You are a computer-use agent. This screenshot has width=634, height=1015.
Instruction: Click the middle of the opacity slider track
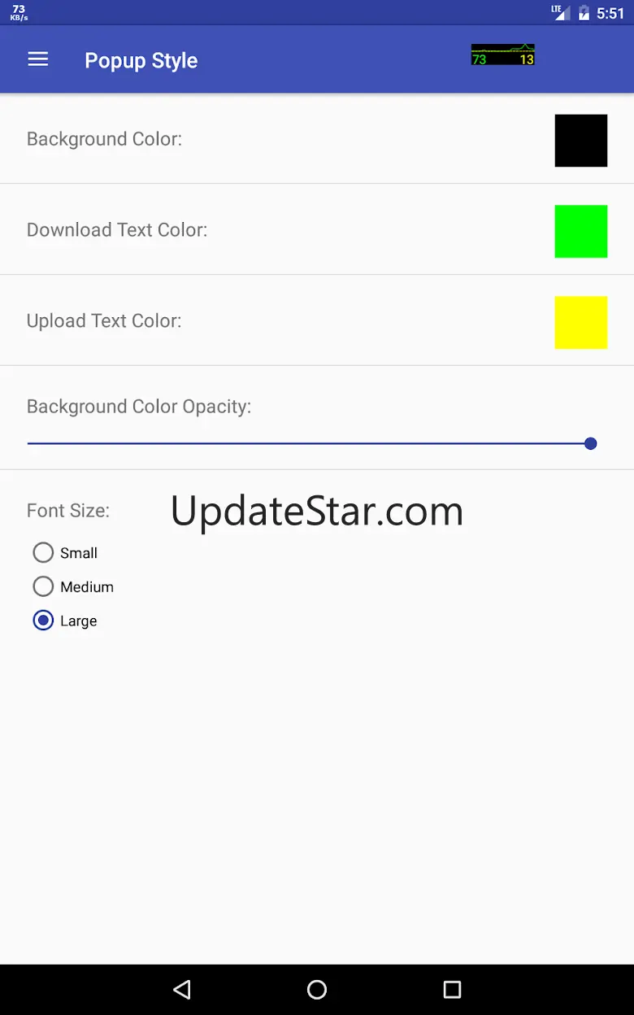point(309,443)
